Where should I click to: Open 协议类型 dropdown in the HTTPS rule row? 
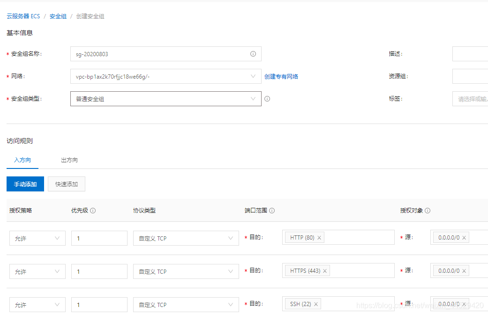pos(186,271)
